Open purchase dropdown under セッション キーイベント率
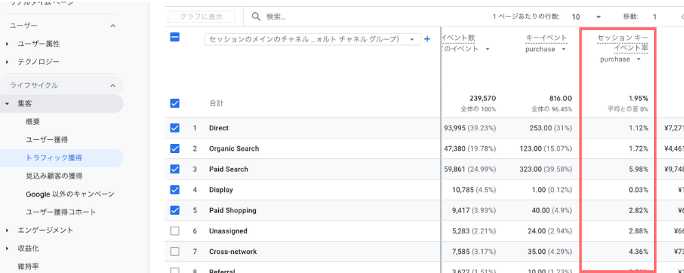 pos(620,59)
